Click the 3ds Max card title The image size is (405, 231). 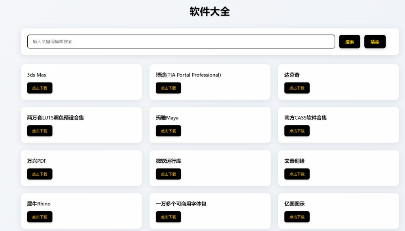point(37,75)
